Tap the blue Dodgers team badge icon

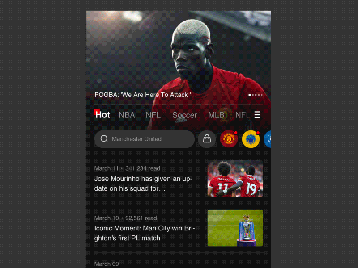tap(268, 139)
